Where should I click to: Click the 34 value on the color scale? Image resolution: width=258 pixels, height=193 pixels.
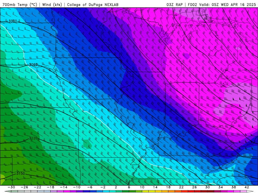(x=221, y=187)
